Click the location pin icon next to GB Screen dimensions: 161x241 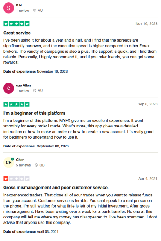pos(36,165)
